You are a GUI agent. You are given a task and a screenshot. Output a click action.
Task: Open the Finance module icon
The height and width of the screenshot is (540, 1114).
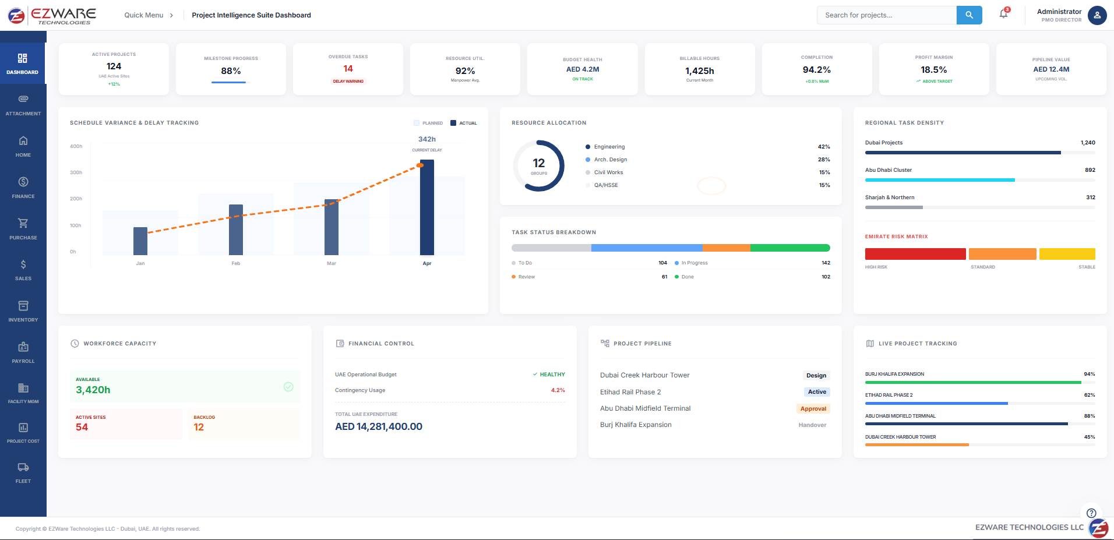(23, 182)
